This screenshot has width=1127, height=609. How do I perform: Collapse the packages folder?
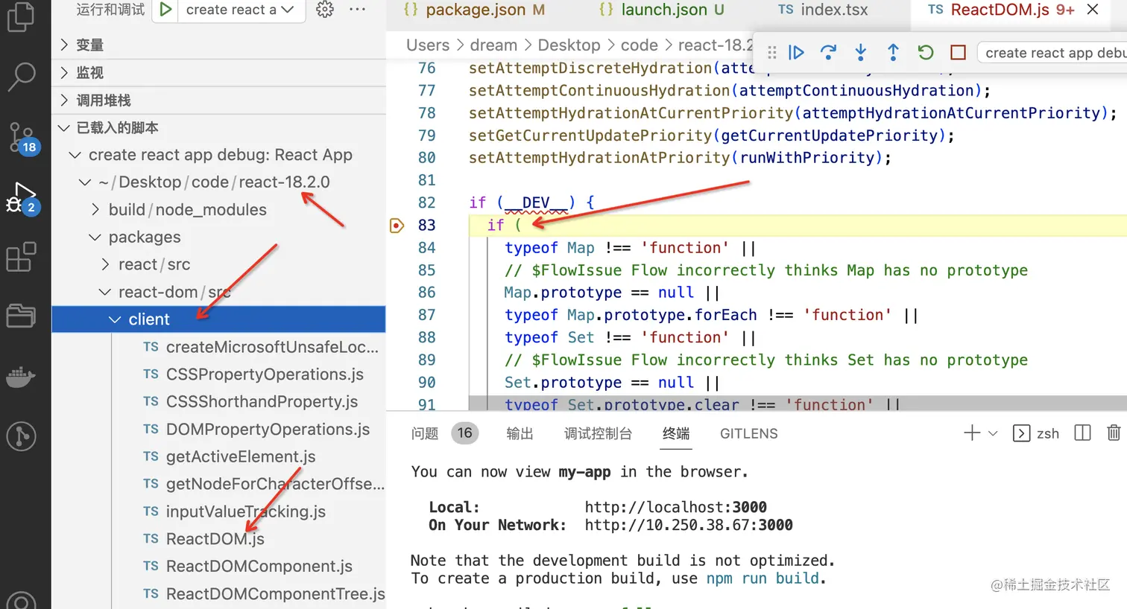click(218, 237)
